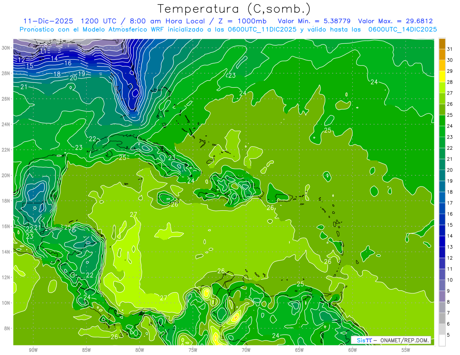Click the 85W longitude axis label
This screenshot has width=460, height=355.
86,350
